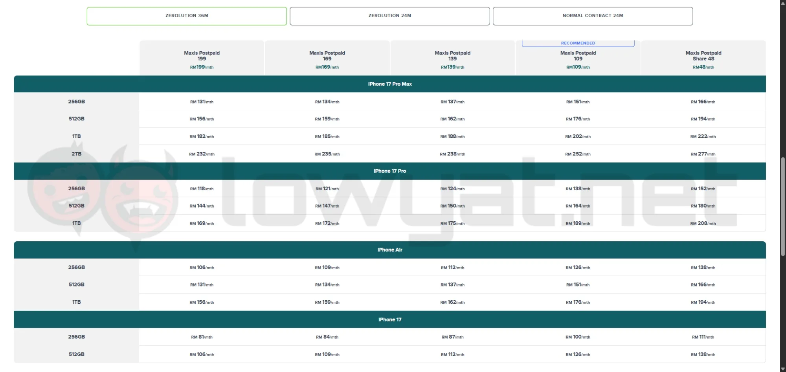Click RM 131/mth price for Pro Max 256GB
The height and width of the screenshot is (372, 786).
pyautogui.click(x=202, y=102)
